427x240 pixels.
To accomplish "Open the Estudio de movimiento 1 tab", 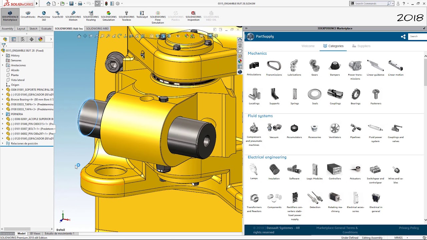I will (x=59, y=234).
